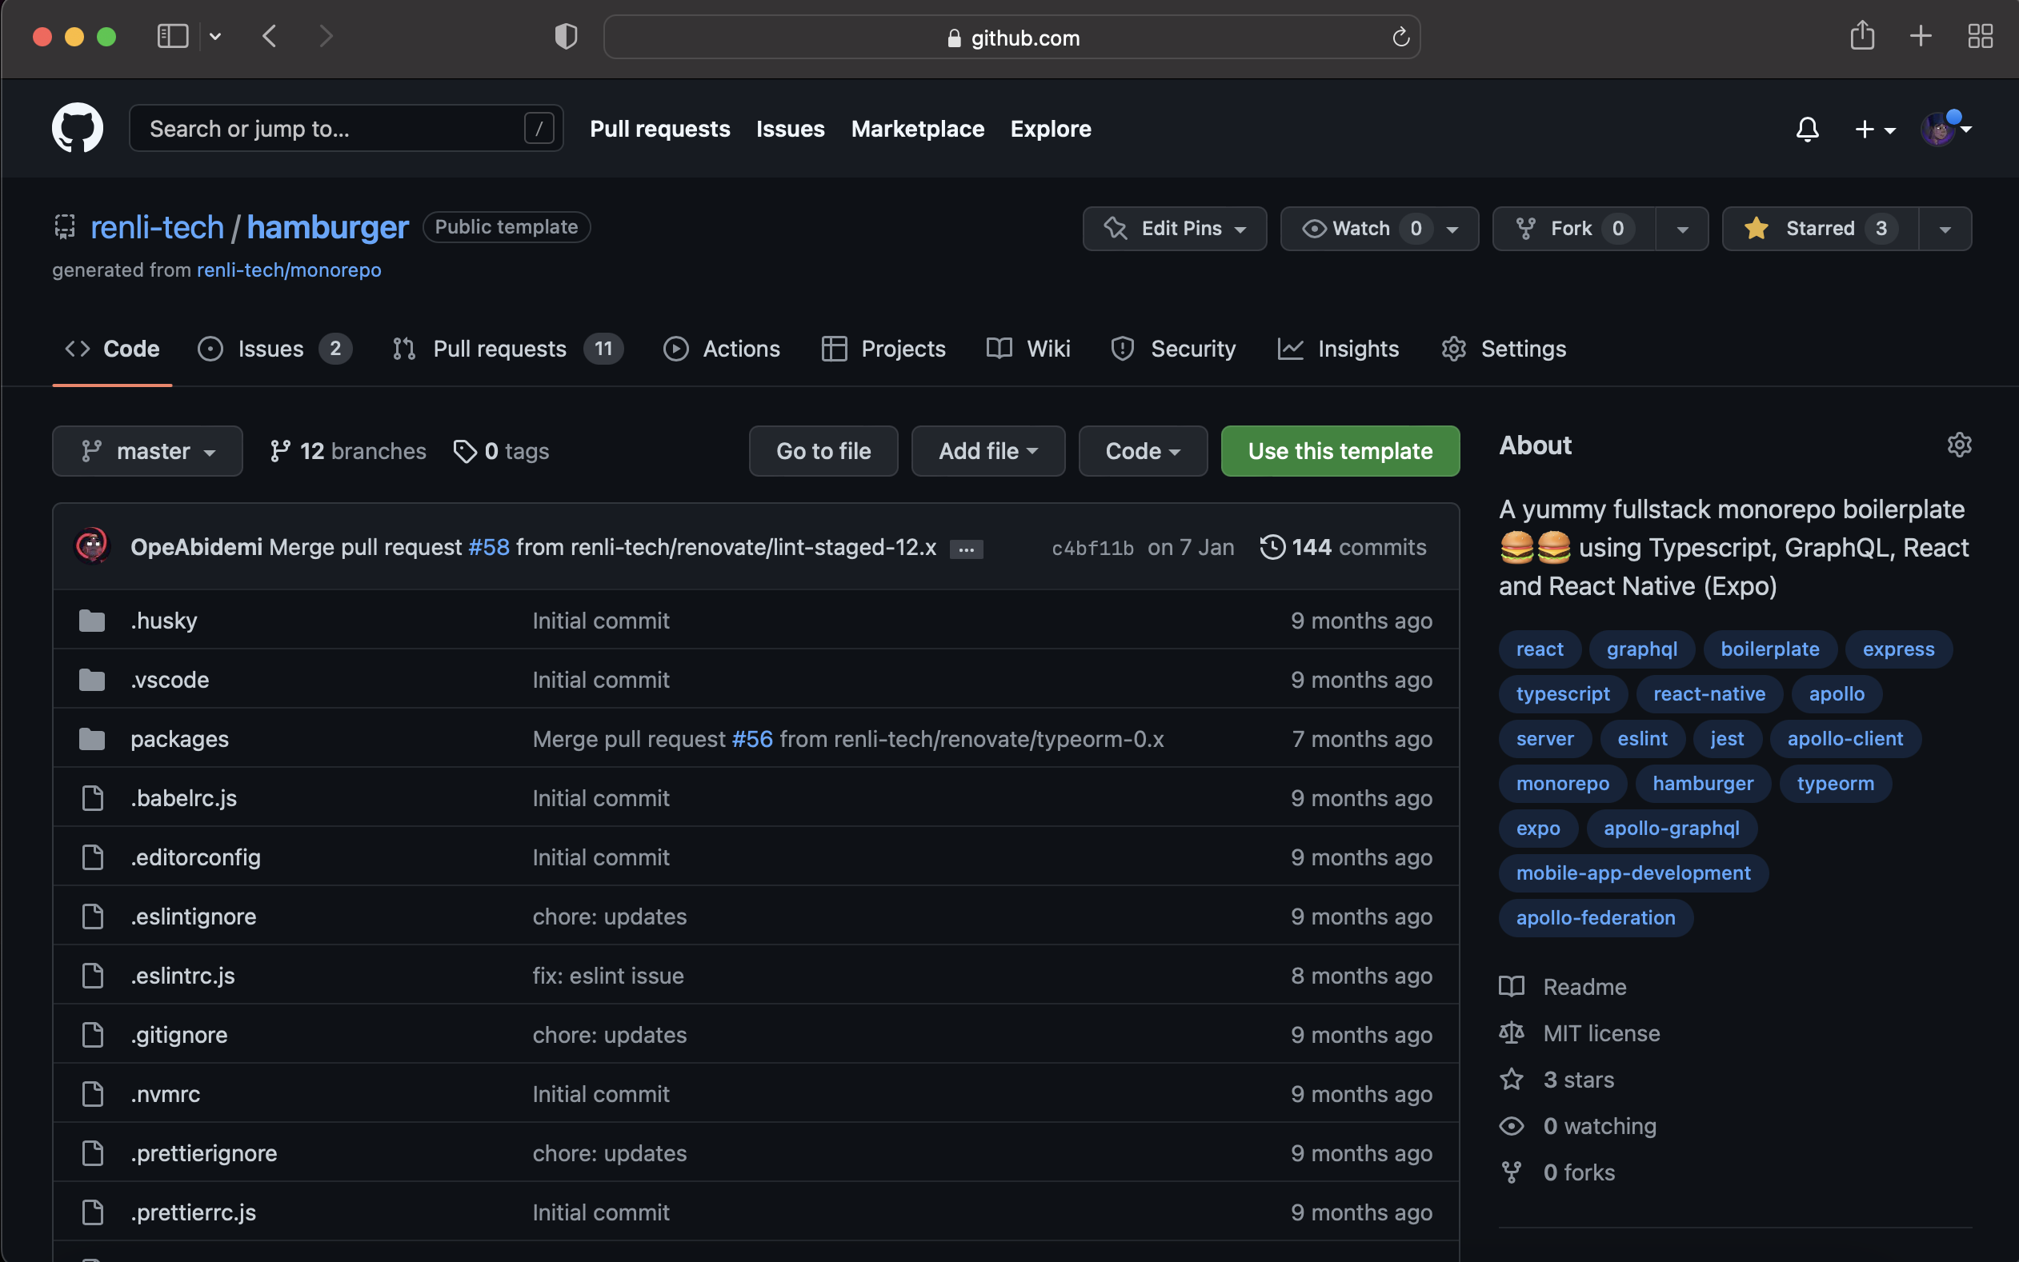2019x1262 pixels.
Task: Switch to the Wiki tab
Action: (1028, 349)
